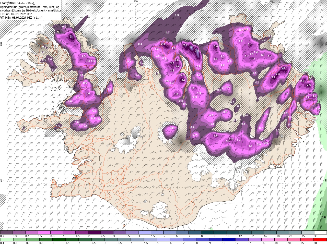Select the bright red lower swatch after 30
This screenshot has height=245, width=327.
[320, 240]
